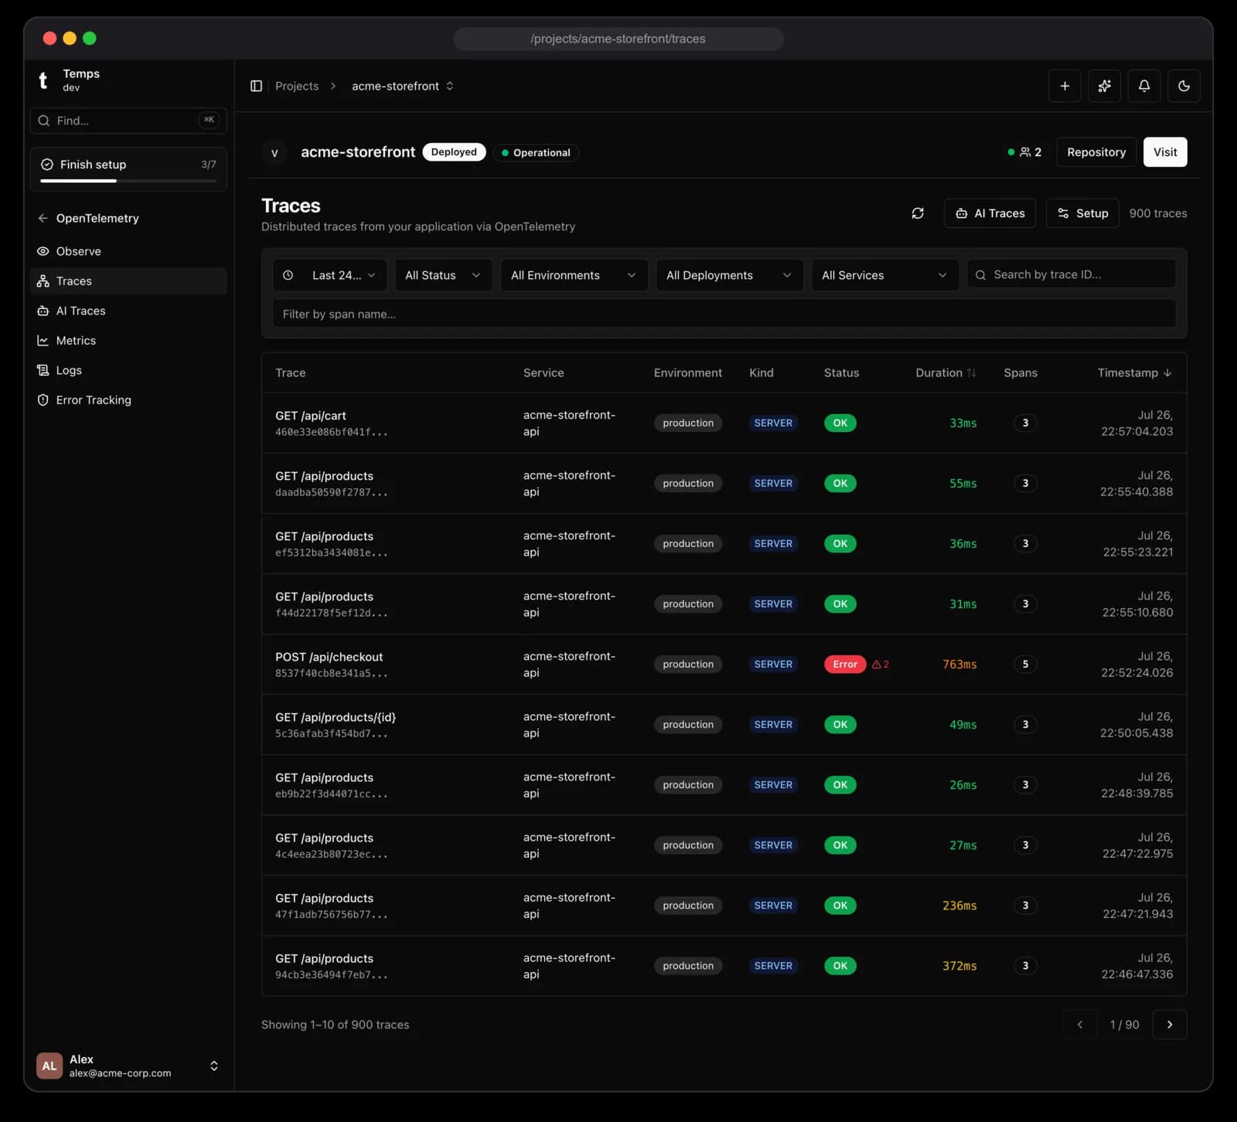Sort by Timestamp column
Screen dimensions: 1237x1122
1134,372
